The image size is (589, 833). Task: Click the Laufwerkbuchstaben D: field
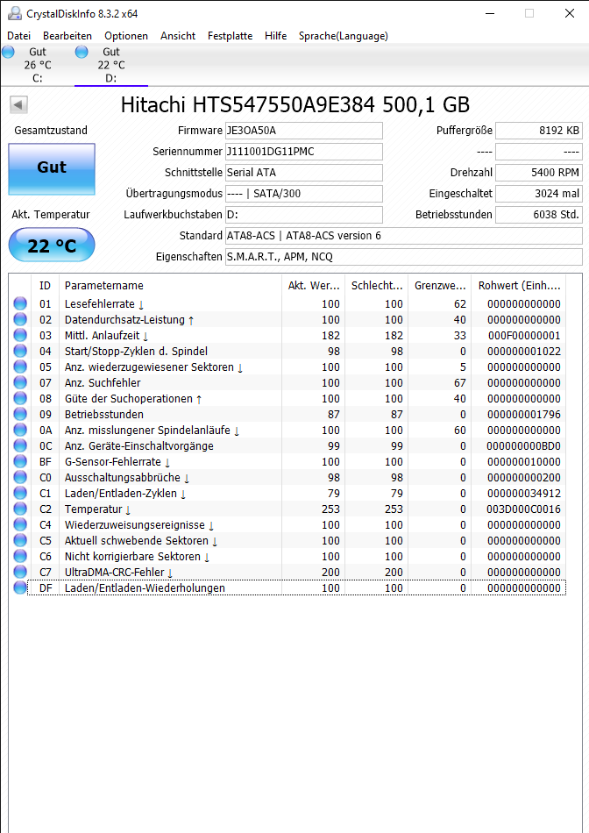click(304, 215)
